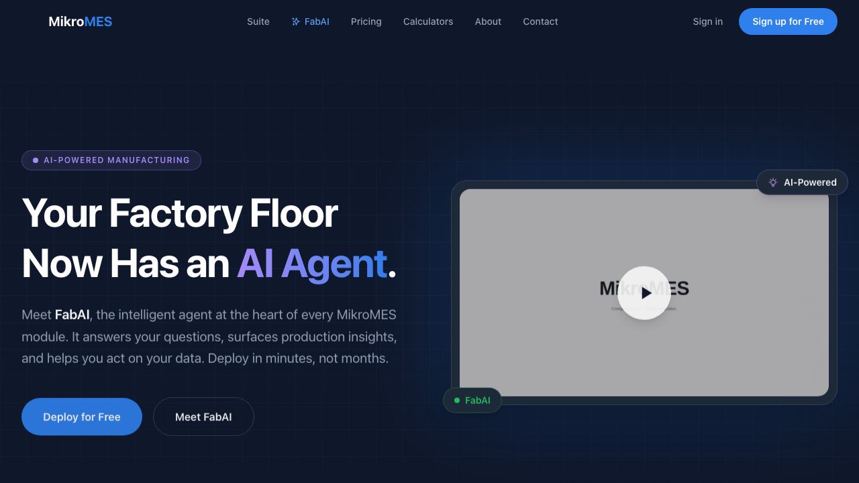Click the "Your Factory Floor" headline

pyautogui.click(x=180, y=213)
